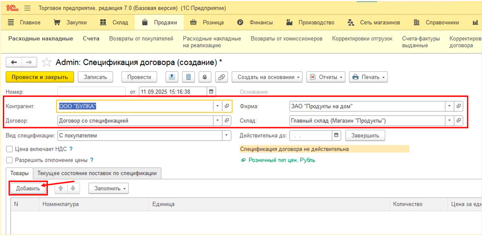The height and width of the screenshot is (236, 482).
Task: Open calendar picker next to document date
Action: click(211, 92)
